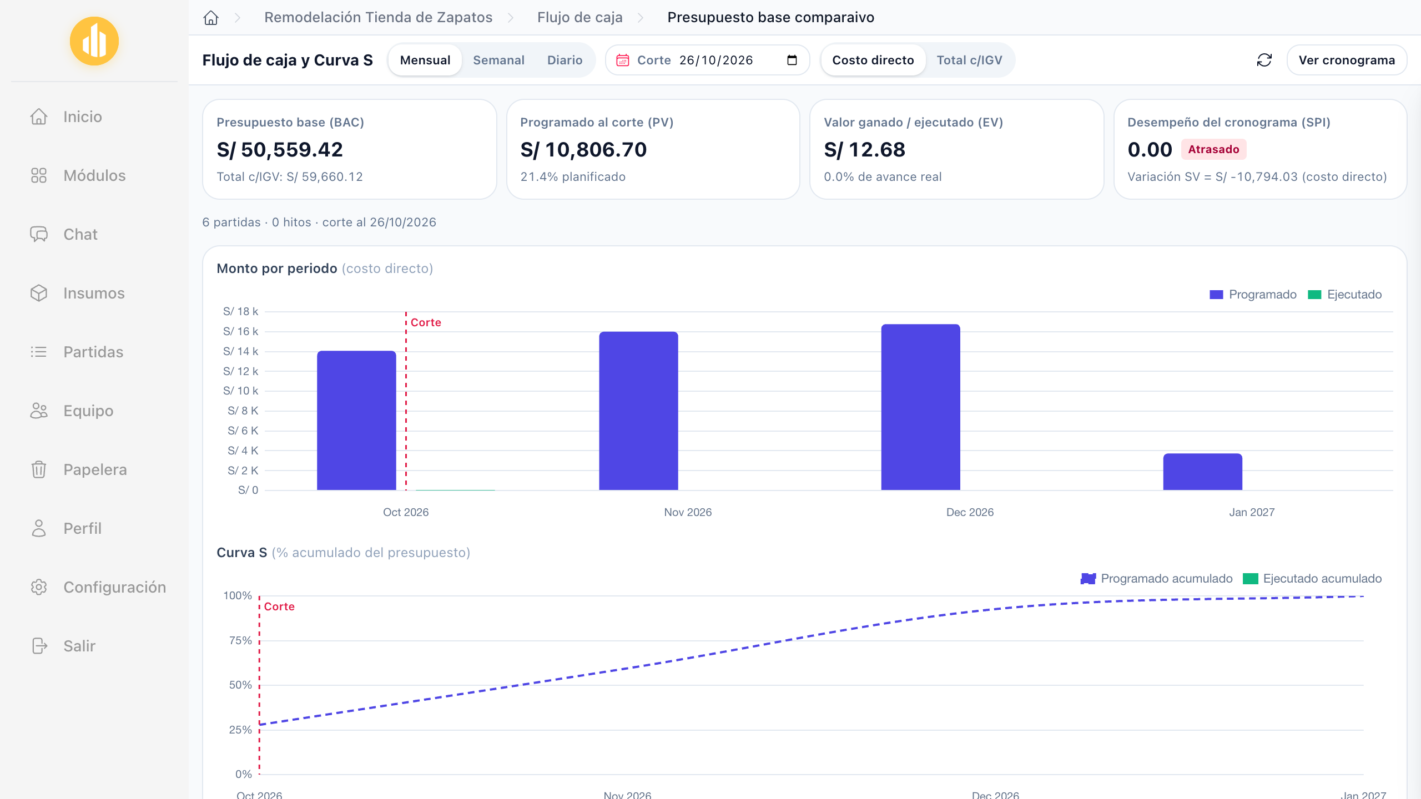
Task: Toggle Programado legend swatch in bar chart
Action: (1216, 295)
